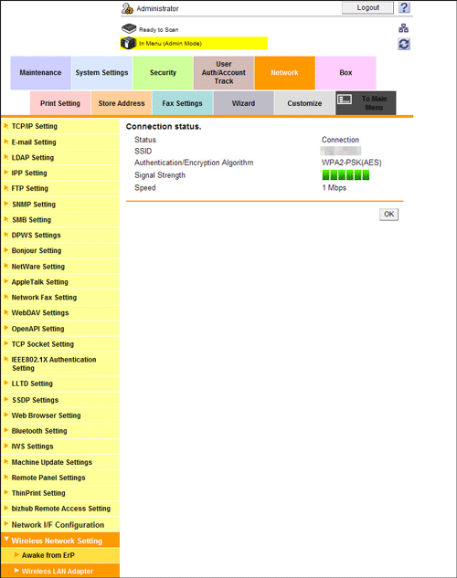
Task: Expand DPWS Settings menu
Action: (60, 236)
